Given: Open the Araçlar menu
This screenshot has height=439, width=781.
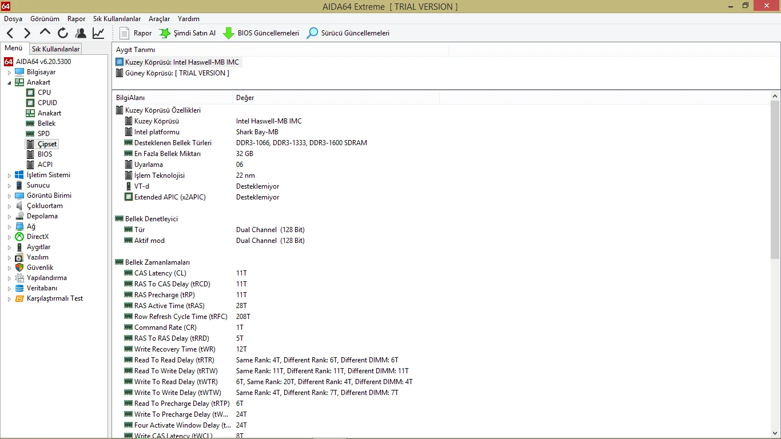Looking at the screenshot, I should [x=160, y=19].
